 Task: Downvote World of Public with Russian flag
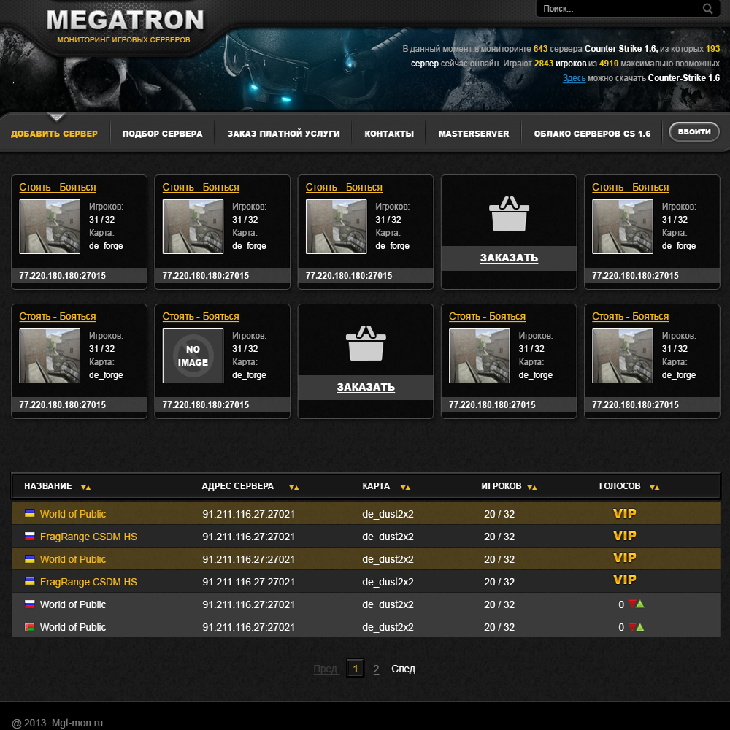[x=631, y=604]
